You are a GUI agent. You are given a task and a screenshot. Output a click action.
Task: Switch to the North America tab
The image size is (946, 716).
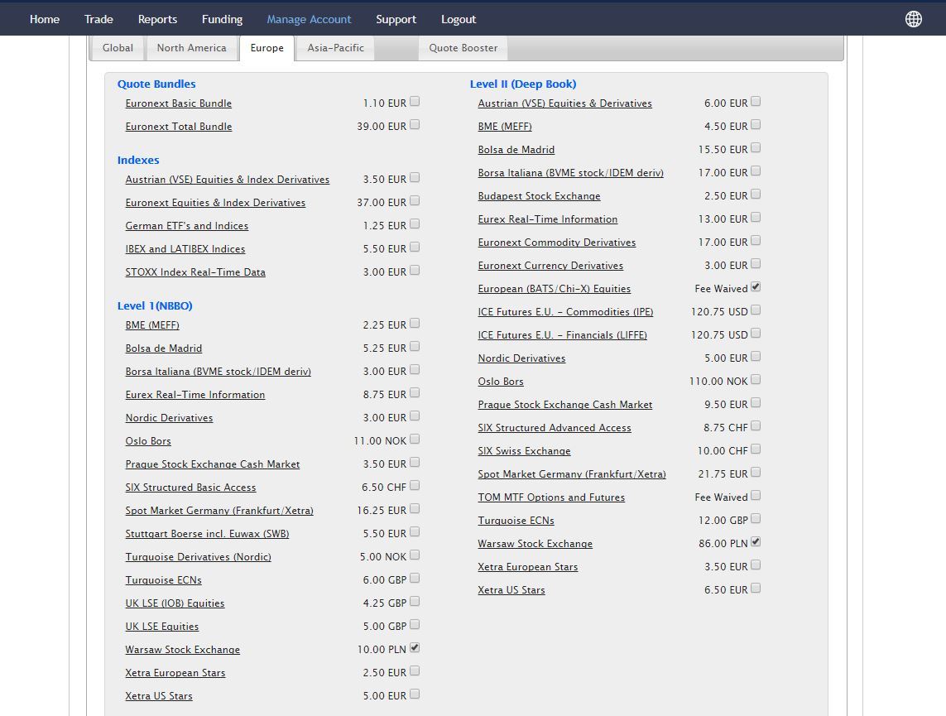192,48
